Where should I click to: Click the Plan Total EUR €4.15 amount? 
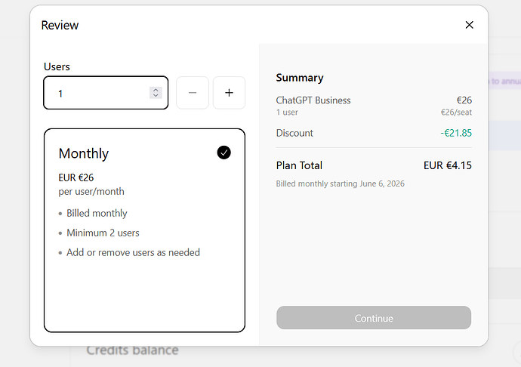pos(448,165)
